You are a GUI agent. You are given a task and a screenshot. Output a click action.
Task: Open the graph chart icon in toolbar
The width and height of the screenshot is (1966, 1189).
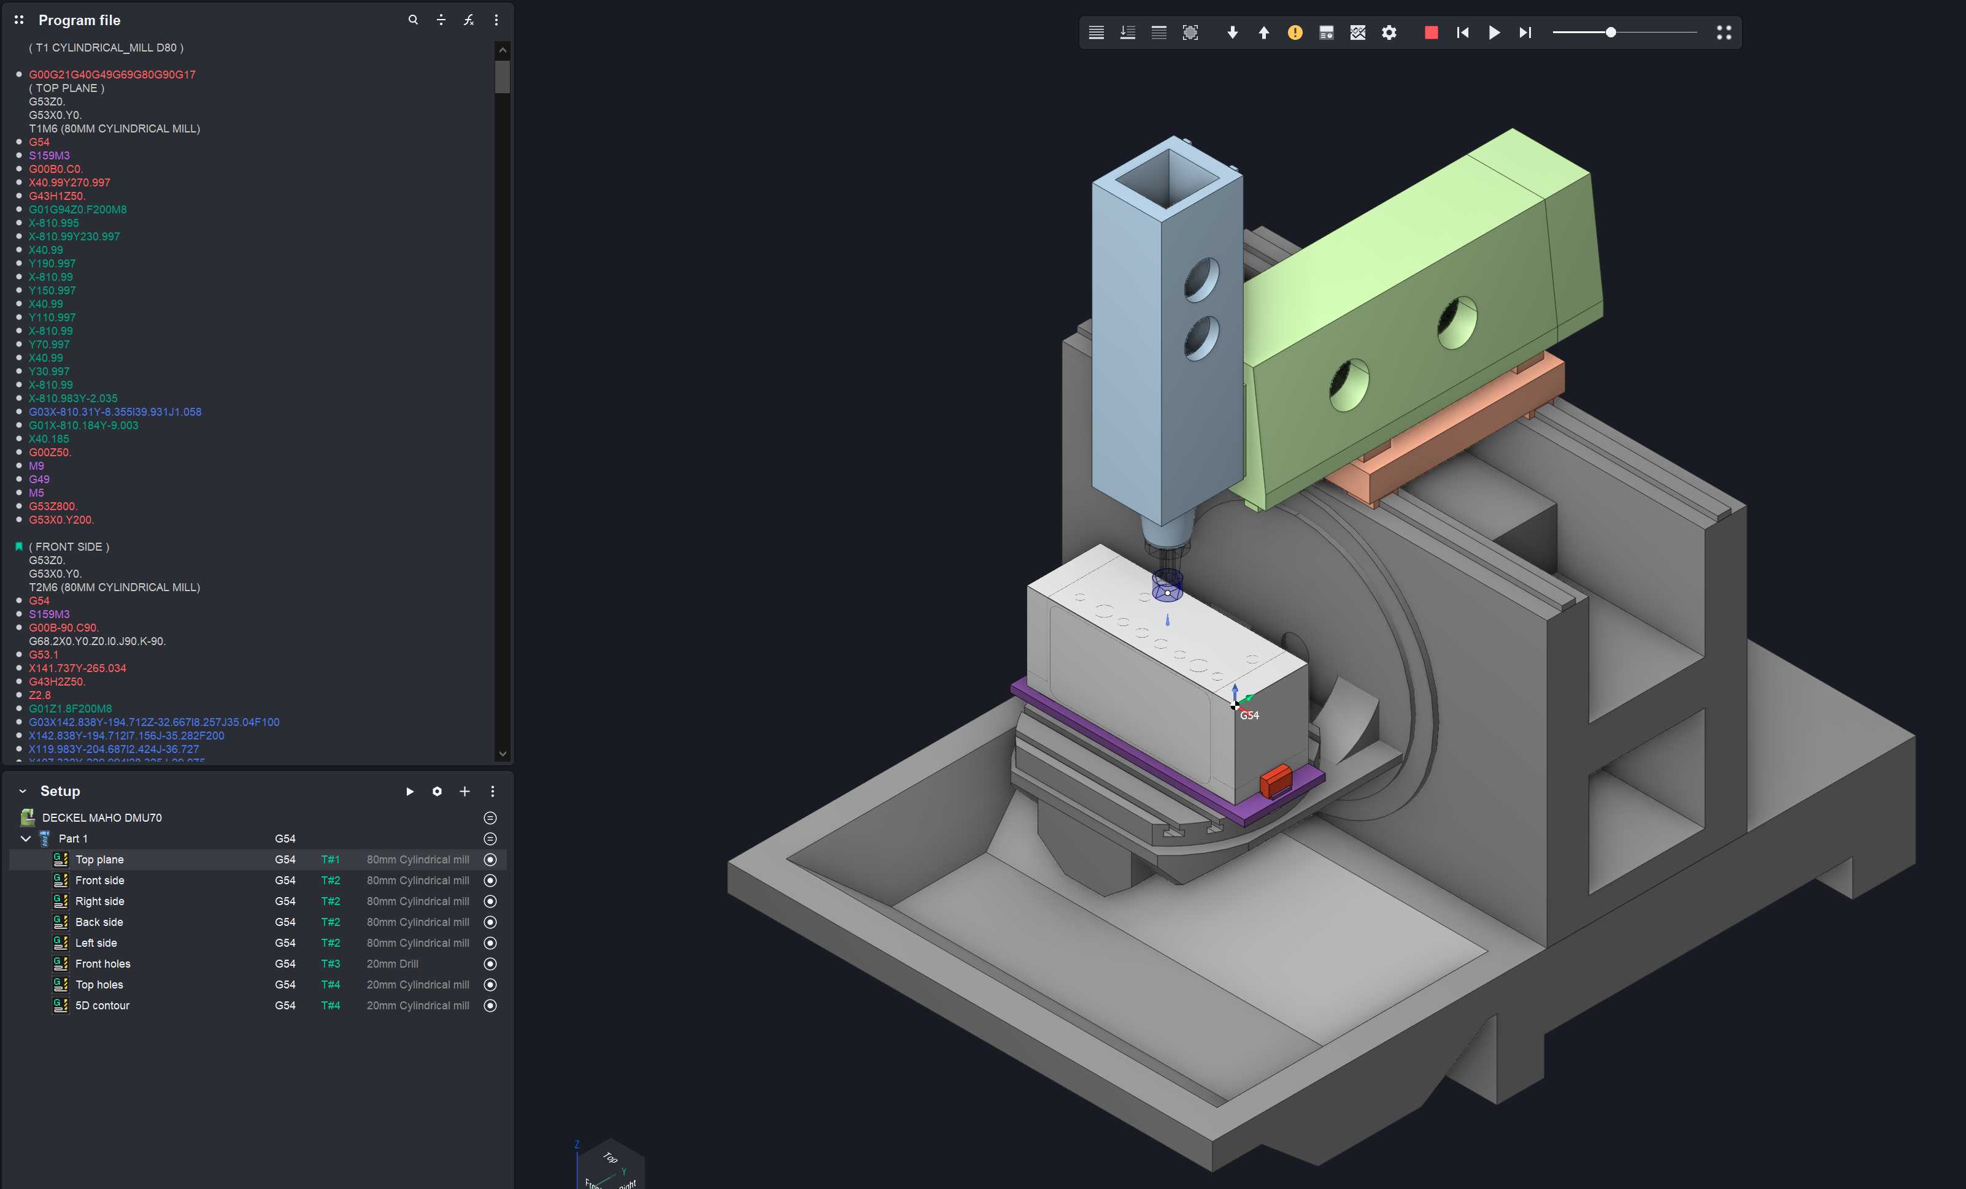point(1357,32)
